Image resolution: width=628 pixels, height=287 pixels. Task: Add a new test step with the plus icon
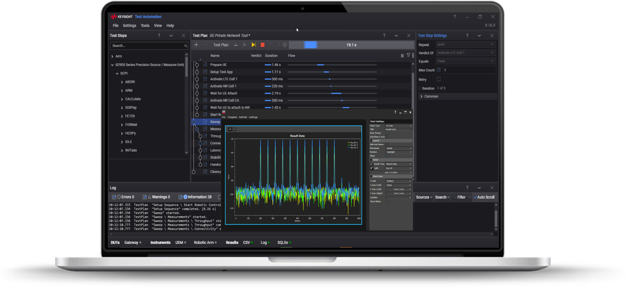(x=196, y=44)
